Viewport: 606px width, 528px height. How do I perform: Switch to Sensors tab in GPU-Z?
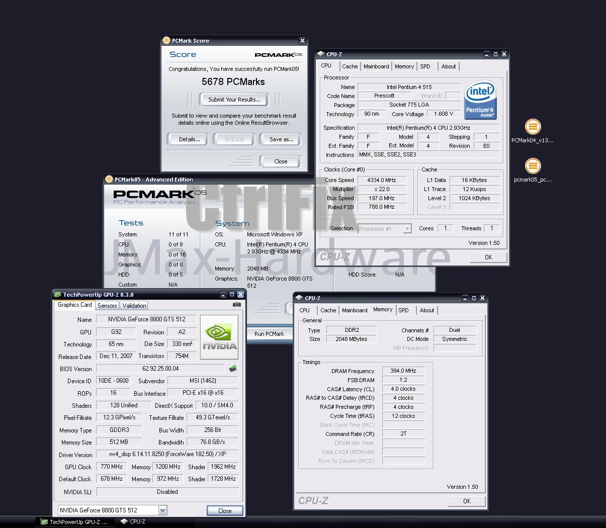coord(107,305)
